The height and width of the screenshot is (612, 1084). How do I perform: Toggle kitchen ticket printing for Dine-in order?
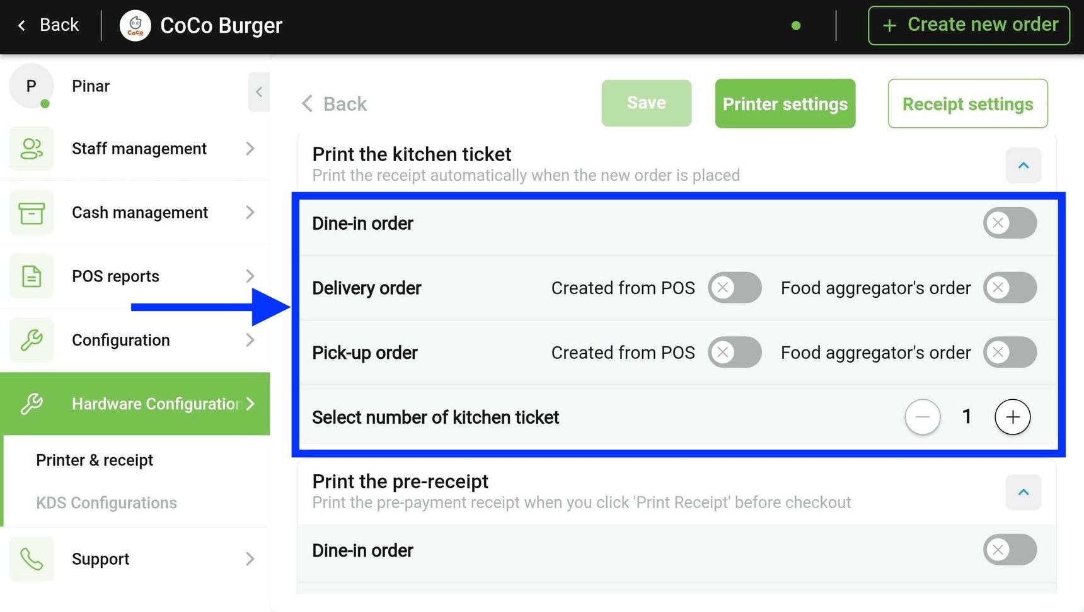tap(1010, 223)
